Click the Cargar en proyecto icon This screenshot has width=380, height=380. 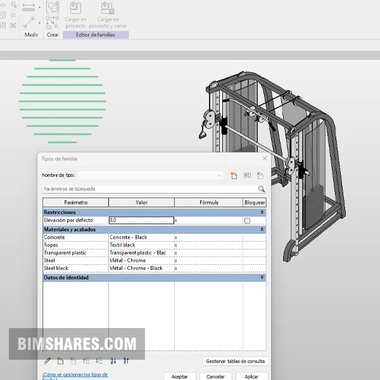point(75,9)
